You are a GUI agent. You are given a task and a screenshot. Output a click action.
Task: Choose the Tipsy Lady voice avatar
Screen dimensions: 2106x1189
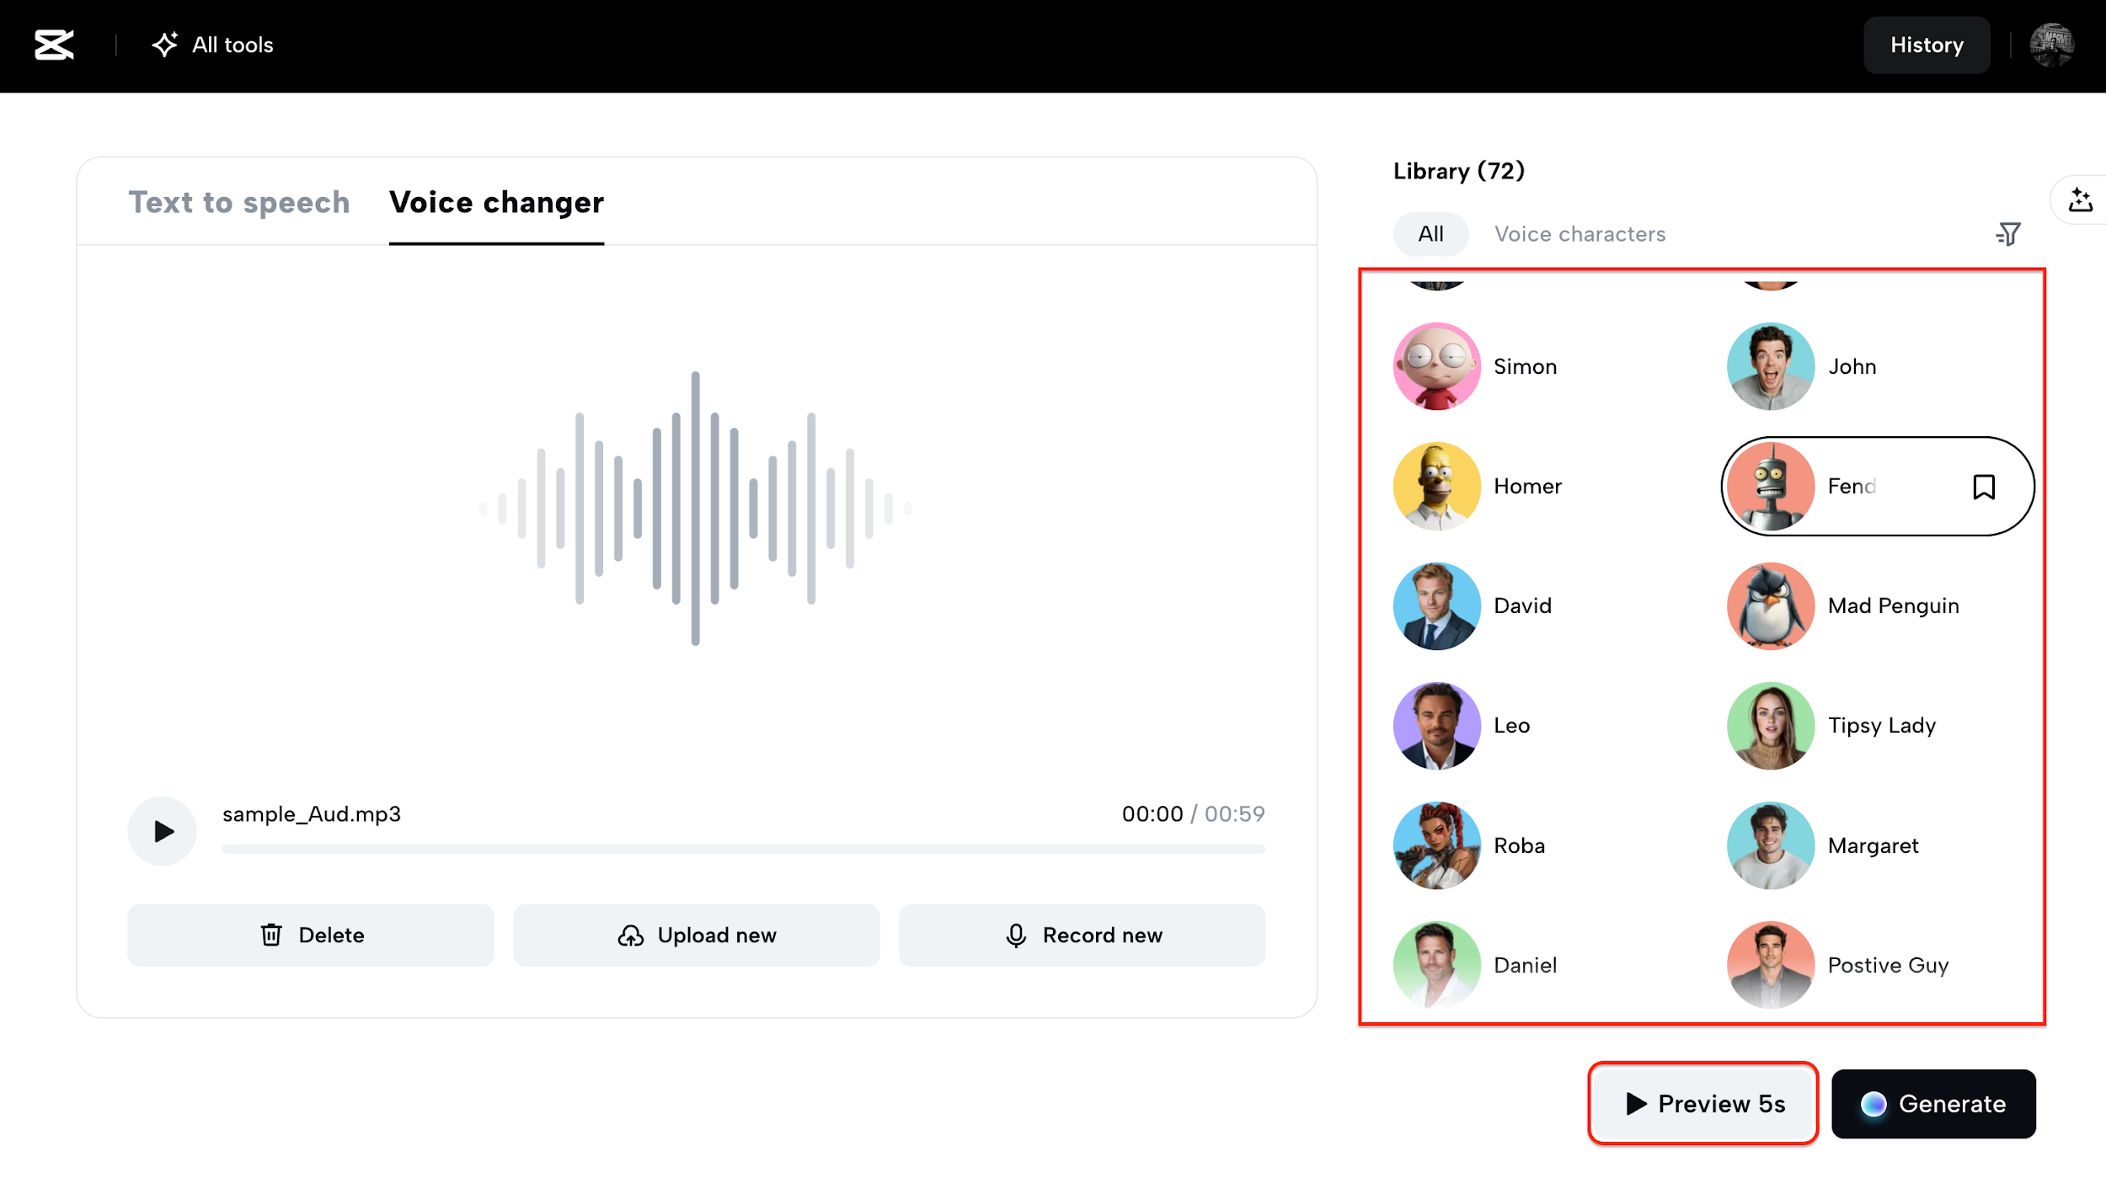(1770, 725)
